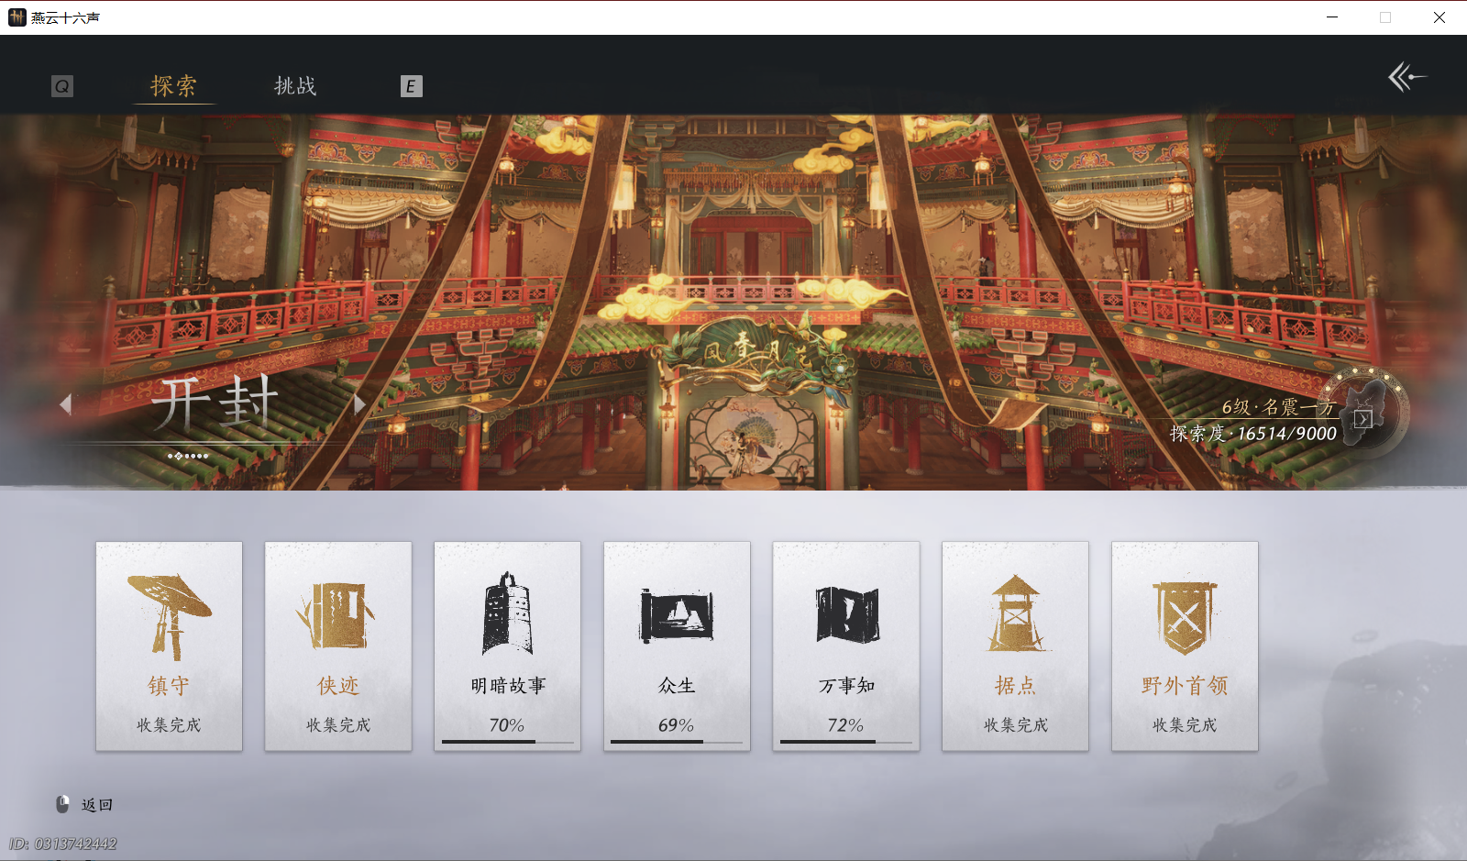This screenshot has height=861, width=1467.
Task: Collapse the panel with double-arrow toggle
Action: click(x=1406, y=77)
